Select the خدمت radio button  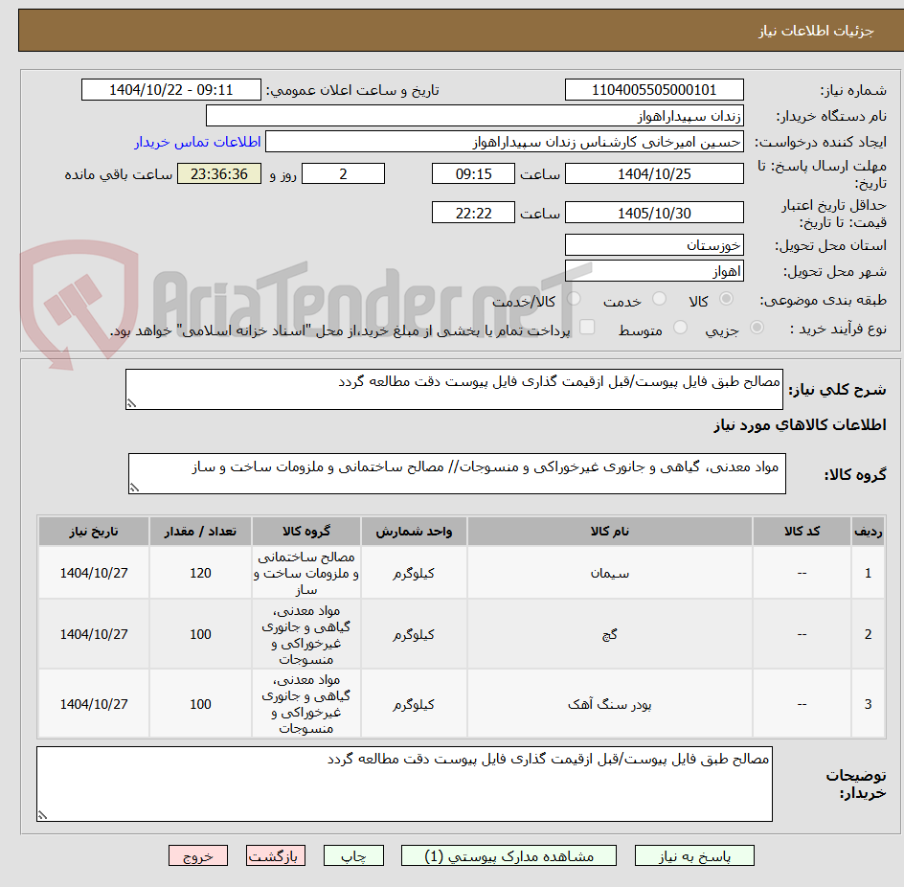(x=659, y=299)
